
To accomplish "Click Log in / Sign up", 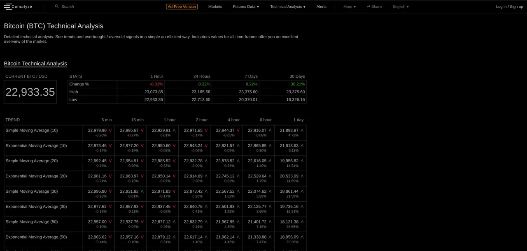I will tap(509, 7).
